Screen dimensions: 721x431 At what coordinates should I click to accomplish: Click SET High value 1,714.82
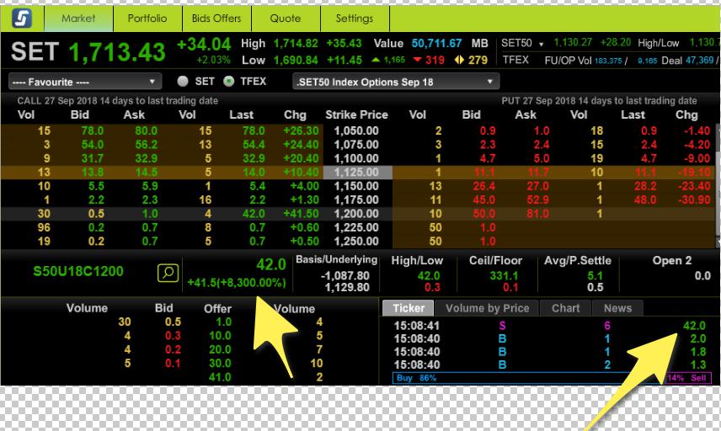point(296,44)
